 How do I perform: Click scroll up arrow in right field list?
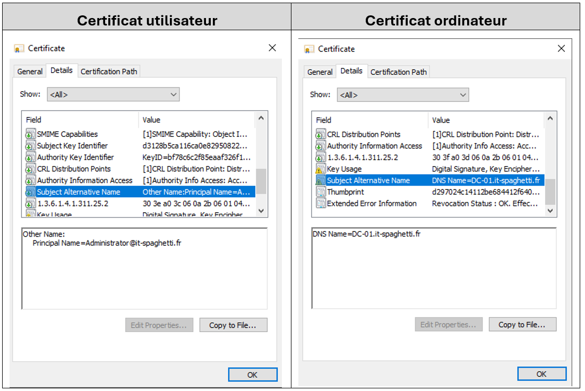pos(550,119)
